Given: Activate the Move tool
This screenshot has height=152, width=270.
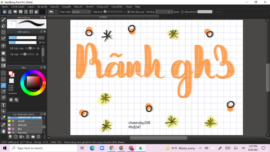Looking at the screenshot, I should click(3, 46).
